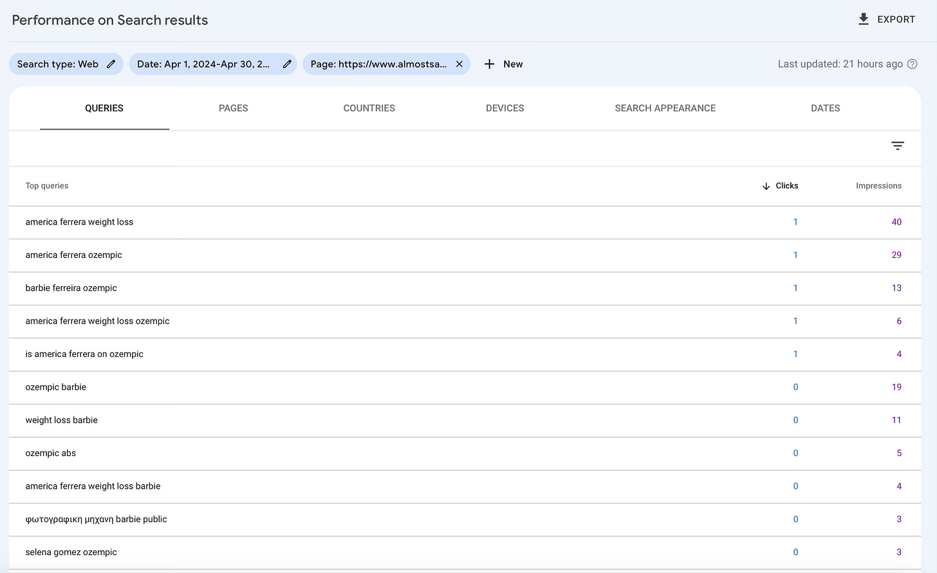This screenshot has height=573, width=937.
Task: Click the clicks value for barbie ferreira ozempic
Action: [795, 288]
